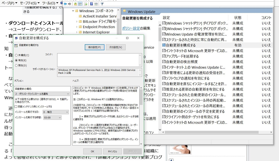279x161 pixels.
Task: Toggle the Show/Hide Console Tree toolbar icon
Action: [x=80, y=4]
